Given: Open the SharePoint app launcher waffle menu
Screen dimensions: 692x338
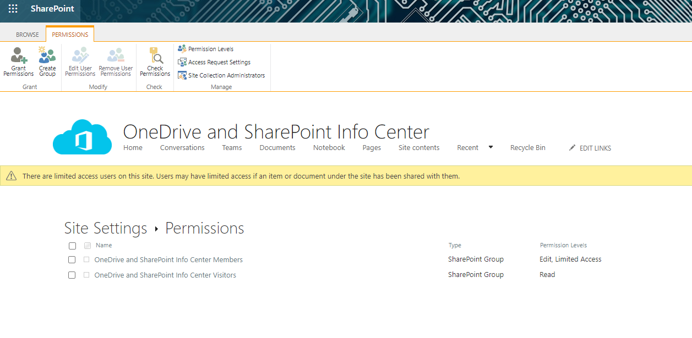Looking at the screenshot, I should (x=12, y=8).
